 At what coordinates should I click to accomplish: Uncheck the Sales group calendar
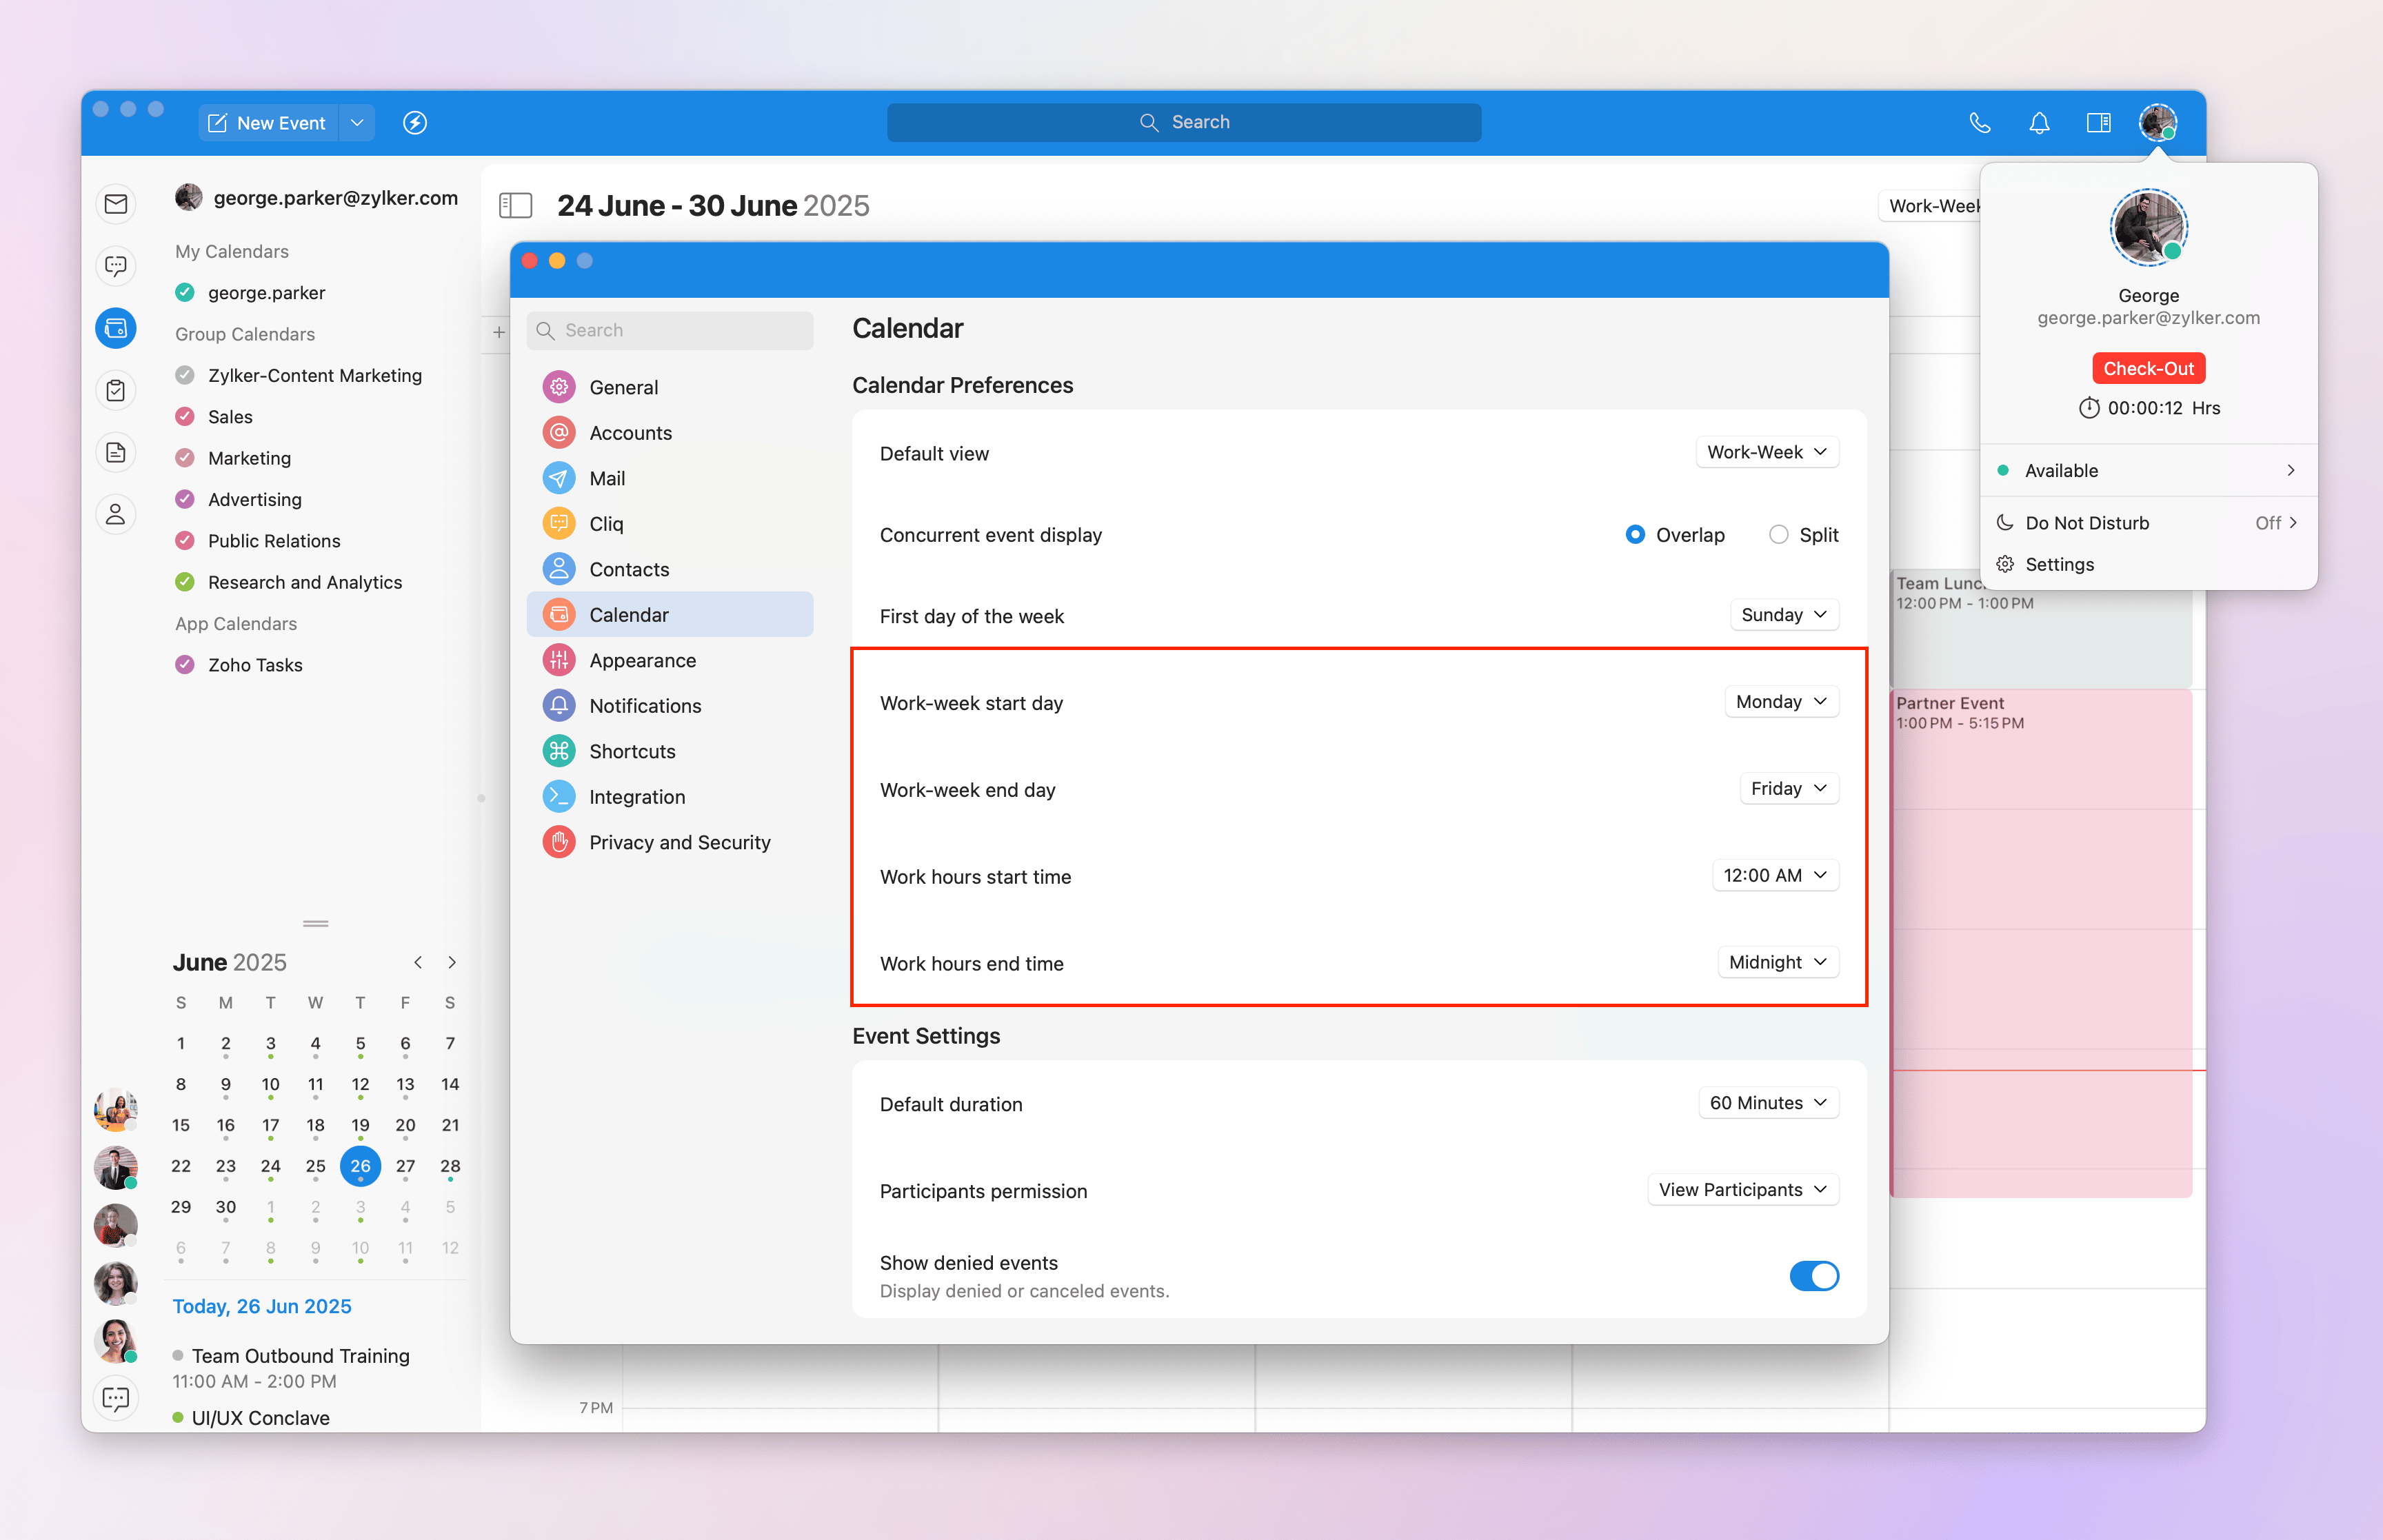tap(185, 416)
